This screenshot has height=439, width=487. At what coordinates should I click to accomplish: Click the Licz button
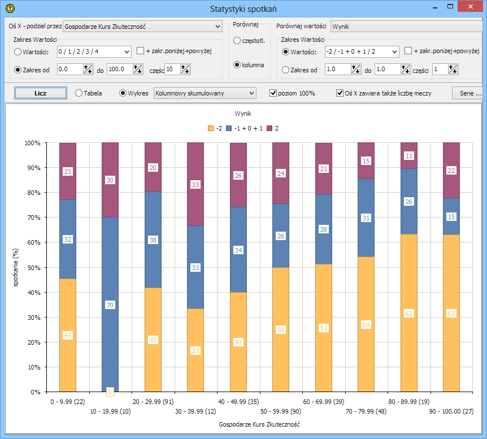(x=40, y=93)
